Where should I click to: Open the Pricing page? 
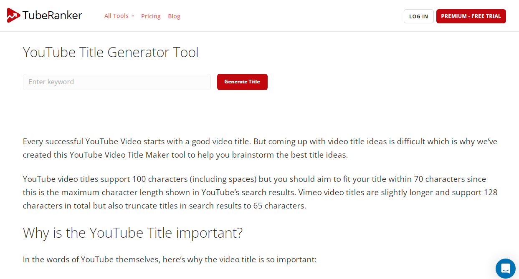(151, 16)
